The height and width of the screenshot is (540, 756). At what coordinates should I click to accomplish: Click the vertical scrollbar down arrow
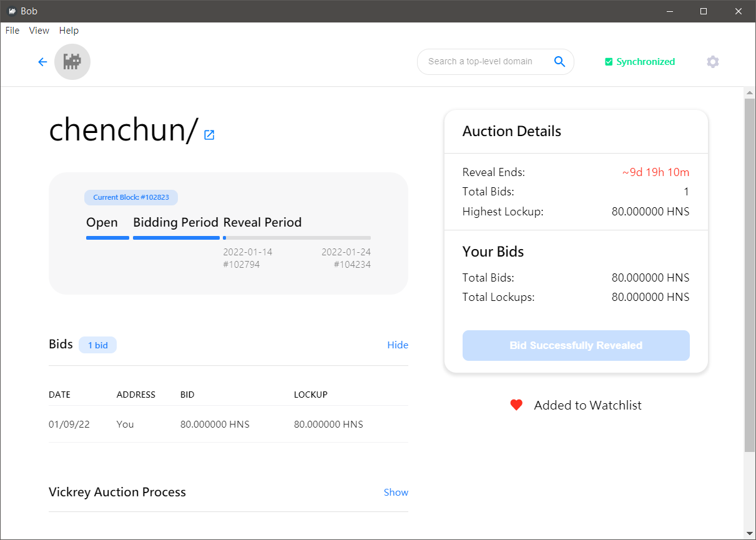750,533
